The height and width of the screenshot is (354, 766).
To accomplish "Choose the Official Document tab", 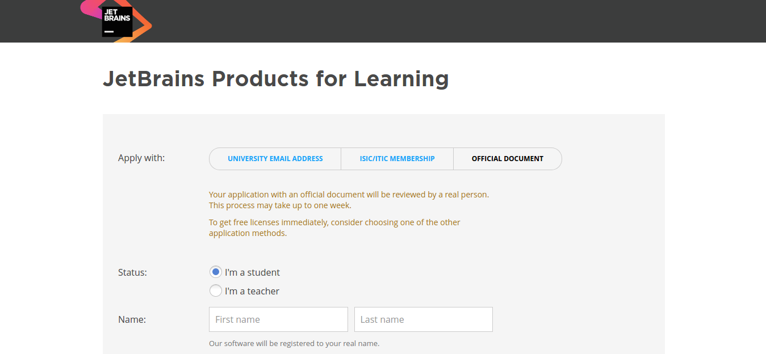I will [x=507, y=159].
